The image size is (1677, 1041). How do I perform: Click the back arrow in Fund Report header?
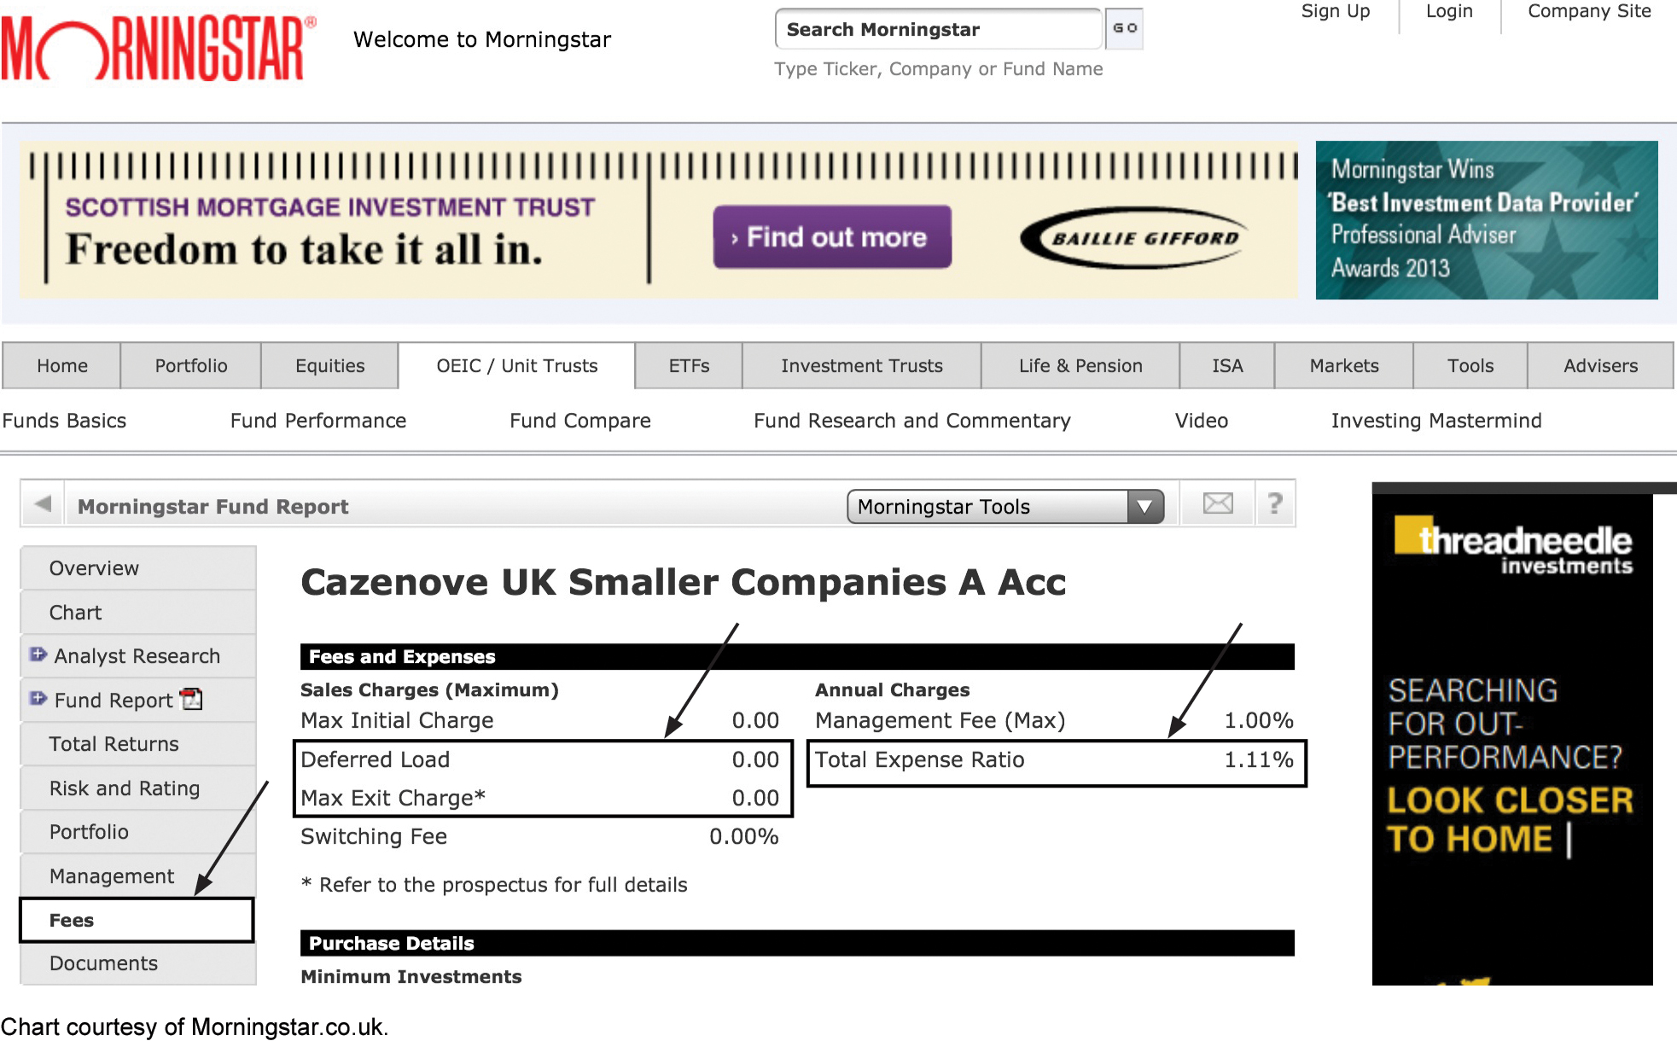[x=43, y=504]
